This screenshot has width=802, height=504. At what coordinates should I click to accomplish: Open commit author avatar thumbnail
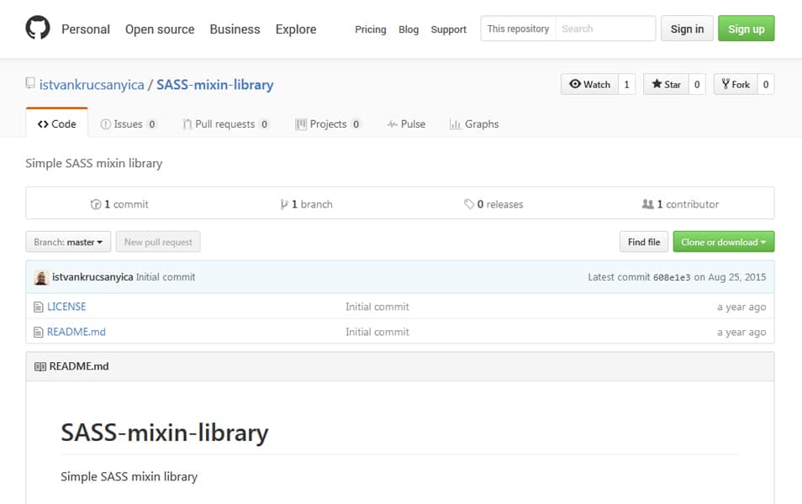tap(41, 277)
